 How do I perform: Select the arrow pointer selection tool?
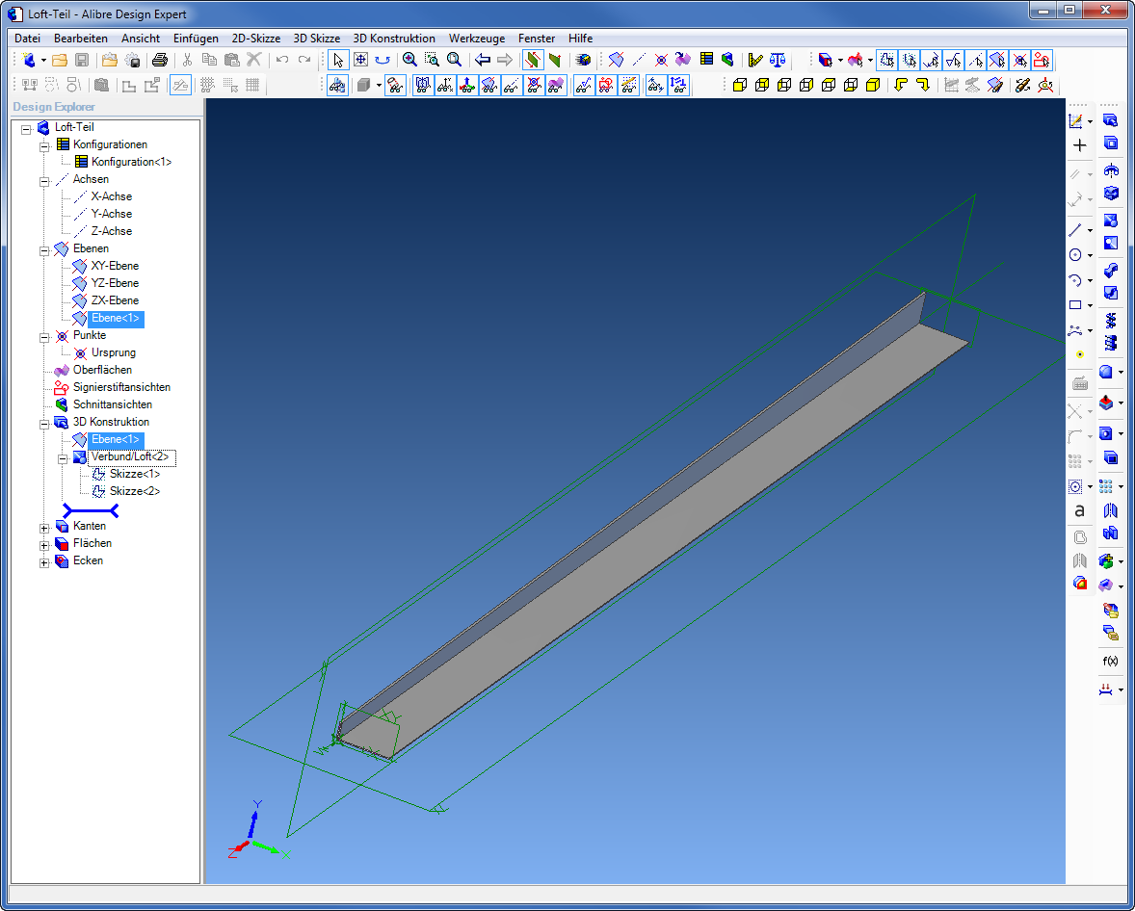338,60
